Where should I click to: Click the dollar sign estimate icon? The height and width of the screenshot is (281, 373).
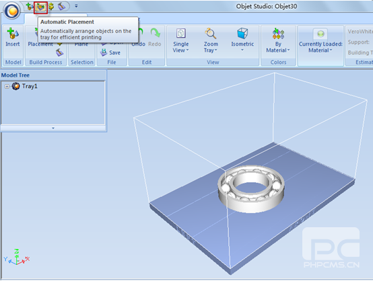[51, 6]
